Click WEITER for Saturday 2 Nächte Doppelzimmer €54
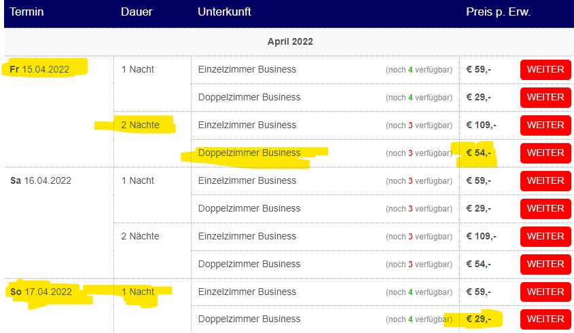 545,264
